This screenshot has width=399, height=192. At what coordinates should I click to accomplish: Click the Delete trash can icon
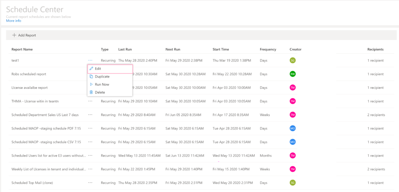pyautogui.click(x=91, y=92)
